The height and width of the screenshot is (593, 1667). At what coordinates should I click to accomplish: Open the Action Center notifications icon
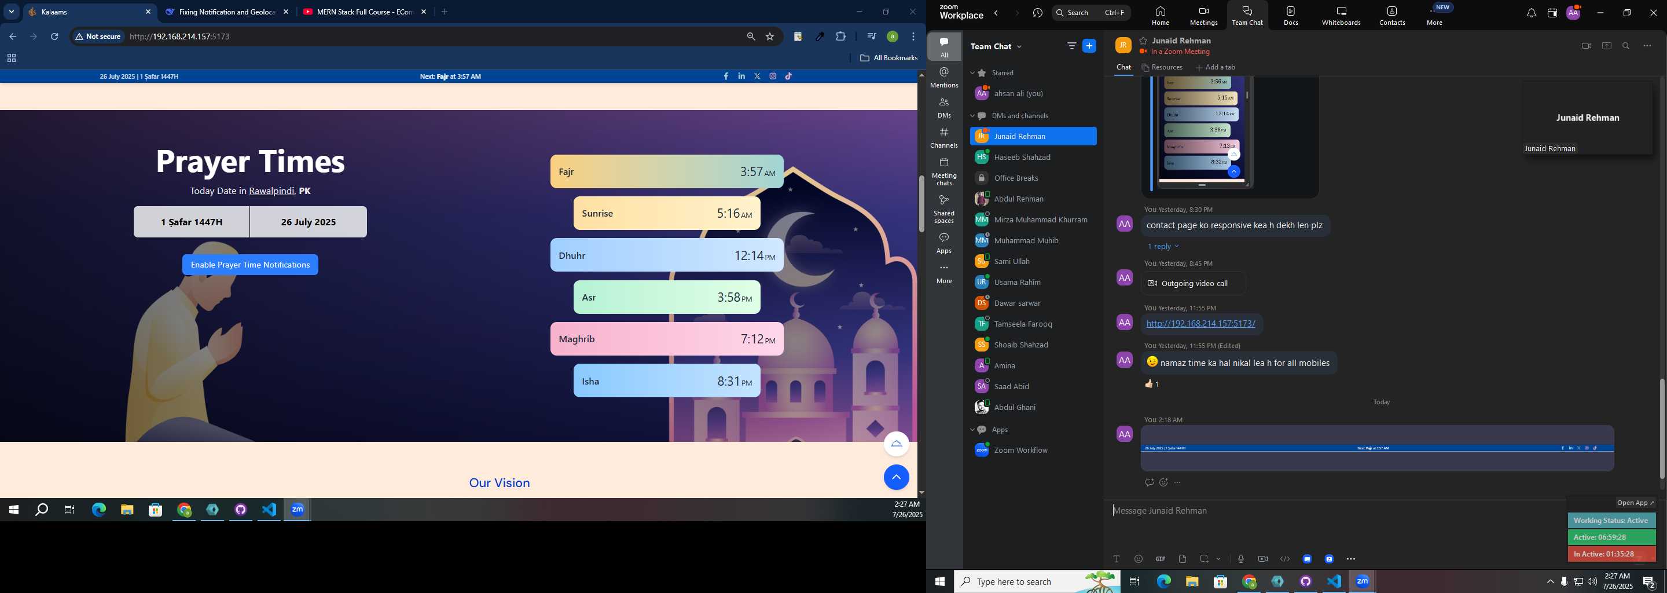[x=1650, y=582]
